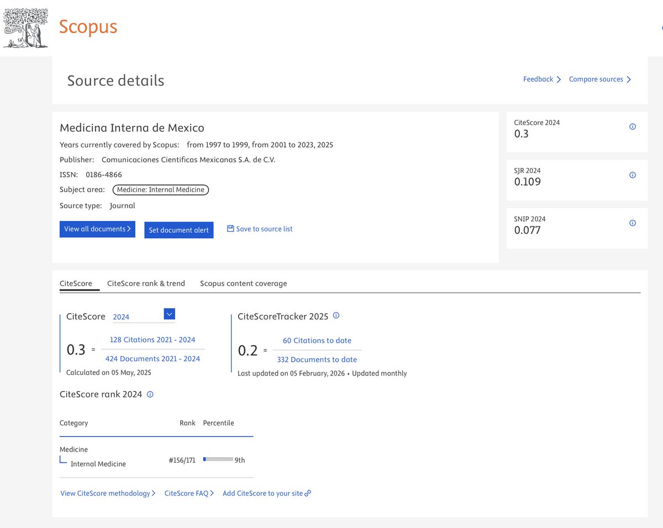663x528 pixels.
Task: Click Last updated on 05 February, 2026 text
Action: click(x=291, y=373)
